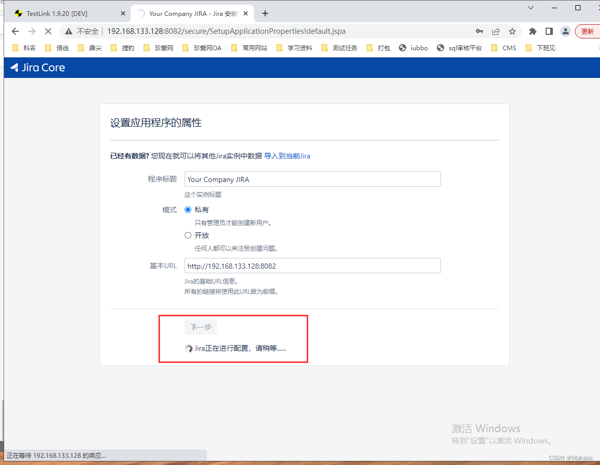Select the Your Company JIRA tab
The image size is (600, 465).
192,13
